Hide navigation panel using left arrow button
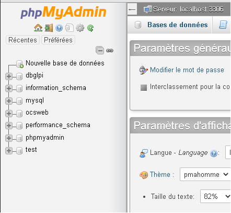Image resolution: width=231 pixels, height=213 pixels. click(x=132, y=9)
